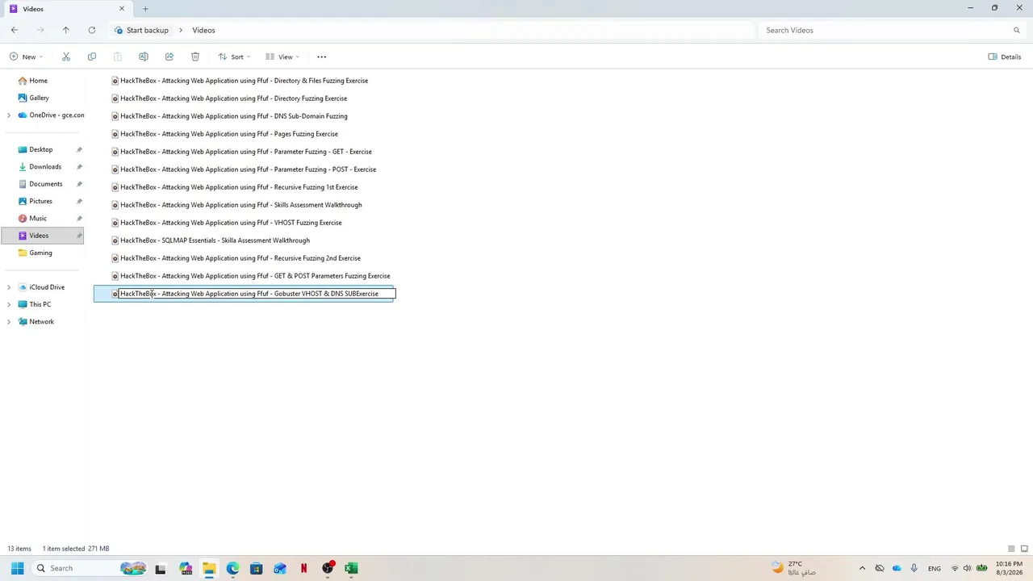Click the Delete trash icon
Image resolution: width=1033 pixels, height=581 pixels.
(195, 56)
